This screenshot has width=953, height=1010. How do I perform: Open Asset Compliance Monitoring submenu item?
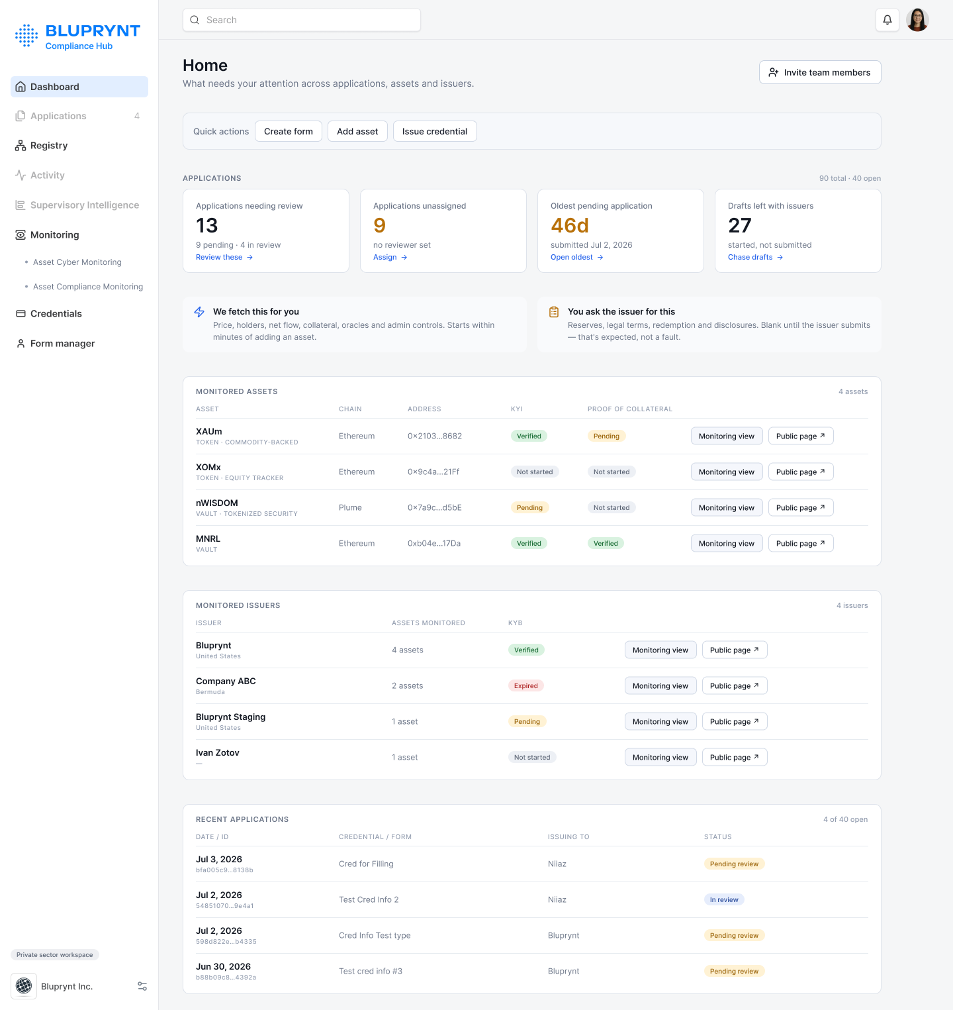[88, 287]
